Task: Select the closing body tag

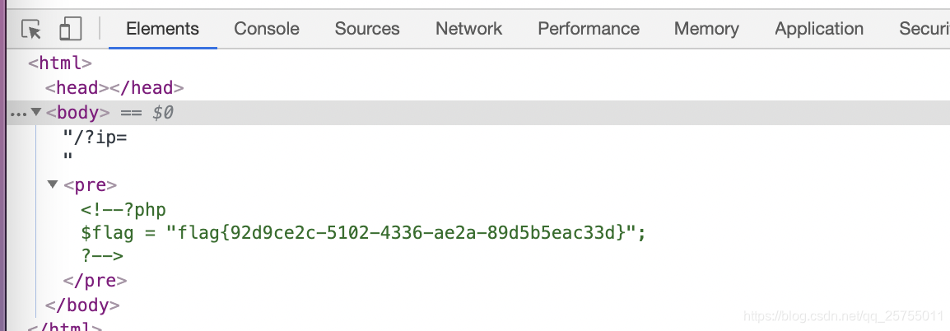Action: click(x=82, y=305)
